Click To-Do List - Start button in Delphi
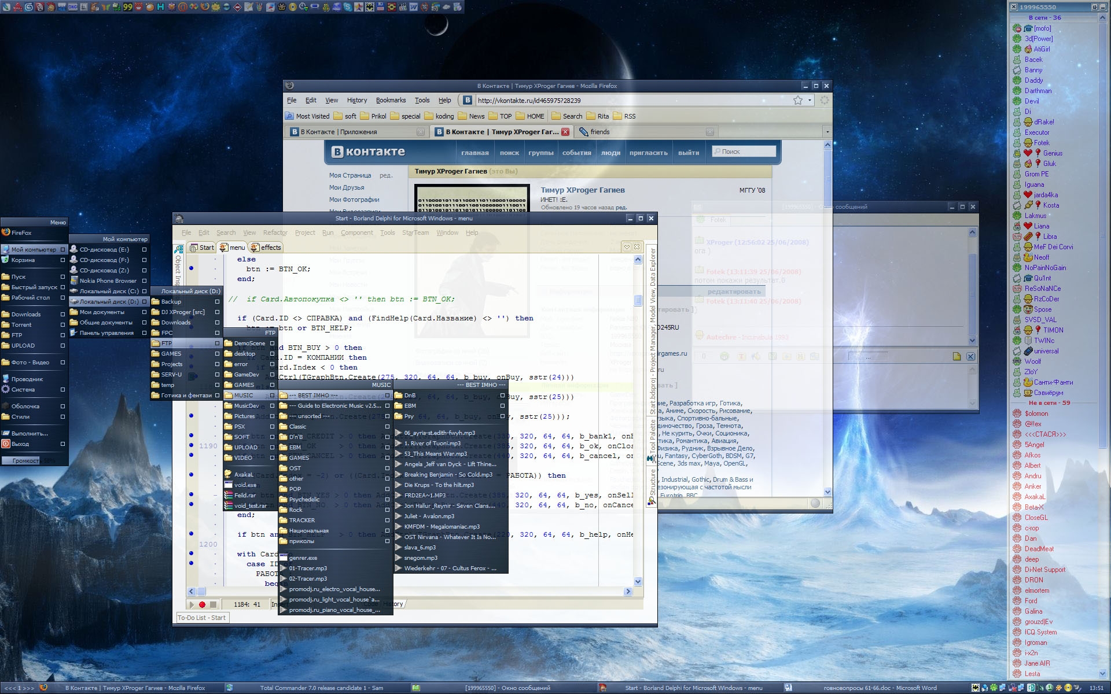The height and width of the screenshot is (694, 1111). 202,618
